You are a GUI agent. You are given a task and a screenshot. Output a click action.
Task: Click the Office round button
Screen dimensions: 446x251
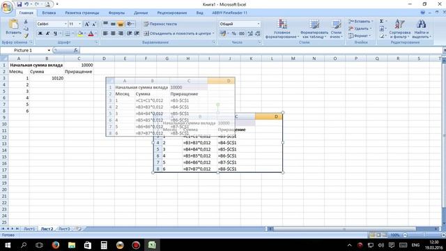[7, 6]
